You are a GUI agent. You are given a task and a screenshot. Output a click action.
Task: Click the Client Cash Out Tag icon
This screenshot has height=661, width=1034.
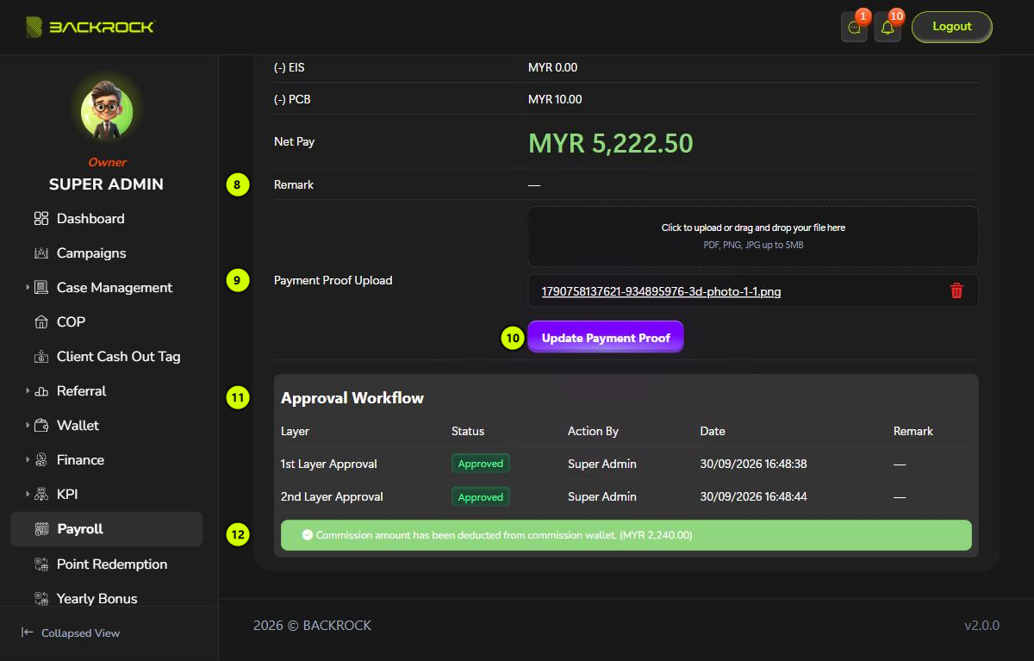[x=41, y=357]
